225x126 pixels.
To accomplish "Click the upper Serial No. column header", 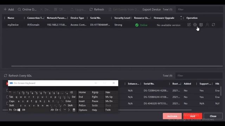I will (95, 18).
